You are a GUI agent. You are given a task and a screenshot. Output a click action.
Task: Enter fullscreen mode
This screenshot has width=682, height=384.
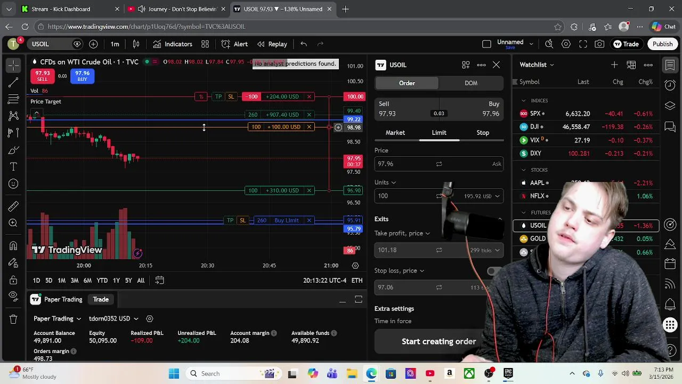(583, 44)
